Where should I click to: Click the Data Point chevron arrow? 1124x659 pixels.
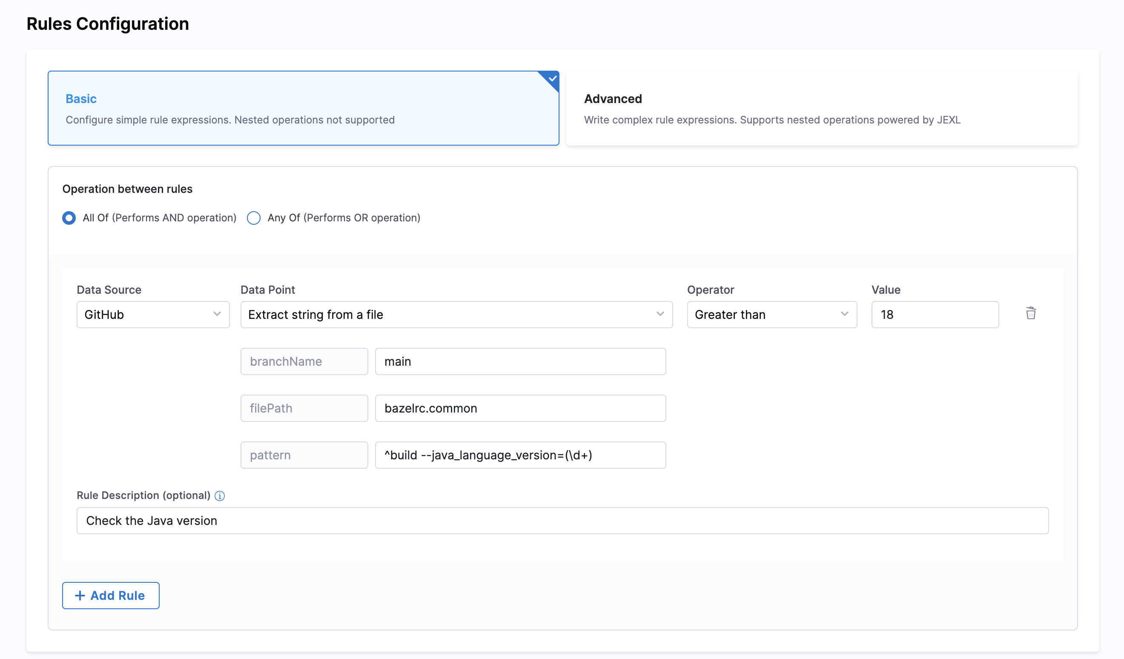(x=660, y=314)
